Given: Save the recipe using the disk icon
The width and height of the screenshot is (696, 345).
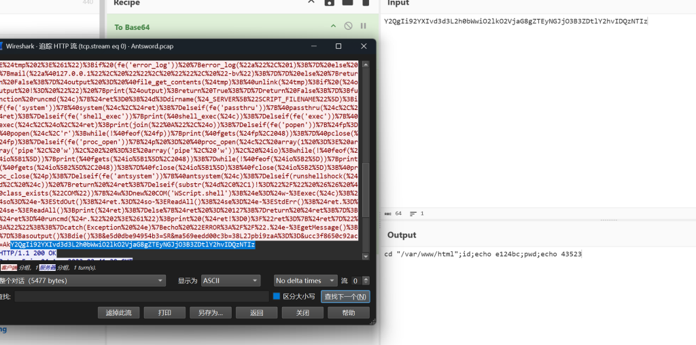Looking at the screenshot, I should click(x=330, y=3).
